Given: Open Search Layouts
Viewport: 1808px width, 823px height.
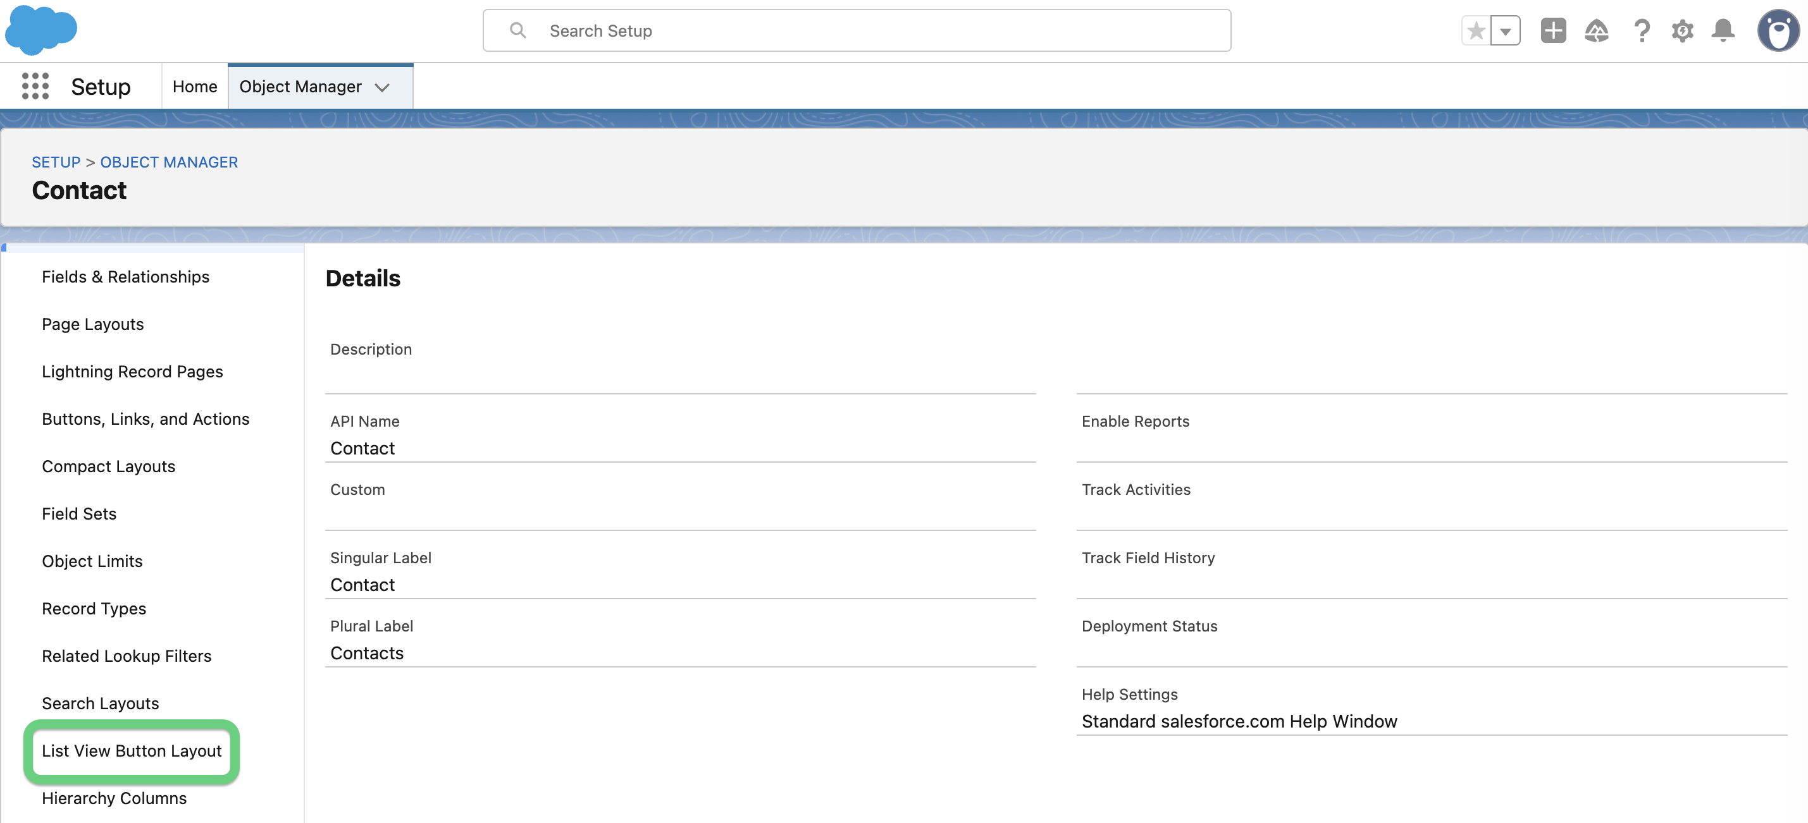Looking at the screenshot, I should coord(101,704).
